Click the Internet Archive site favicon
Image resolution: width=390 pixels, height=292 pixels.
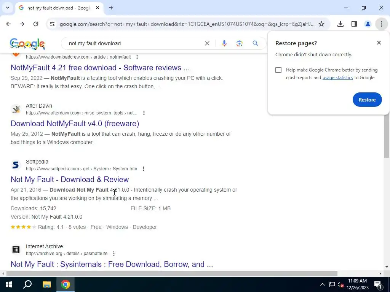tap(16, 249)
